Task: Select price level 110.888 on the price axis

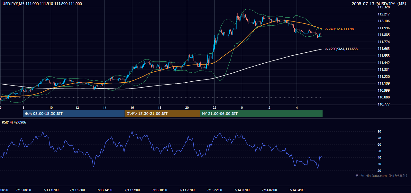Action: [384, 97]
